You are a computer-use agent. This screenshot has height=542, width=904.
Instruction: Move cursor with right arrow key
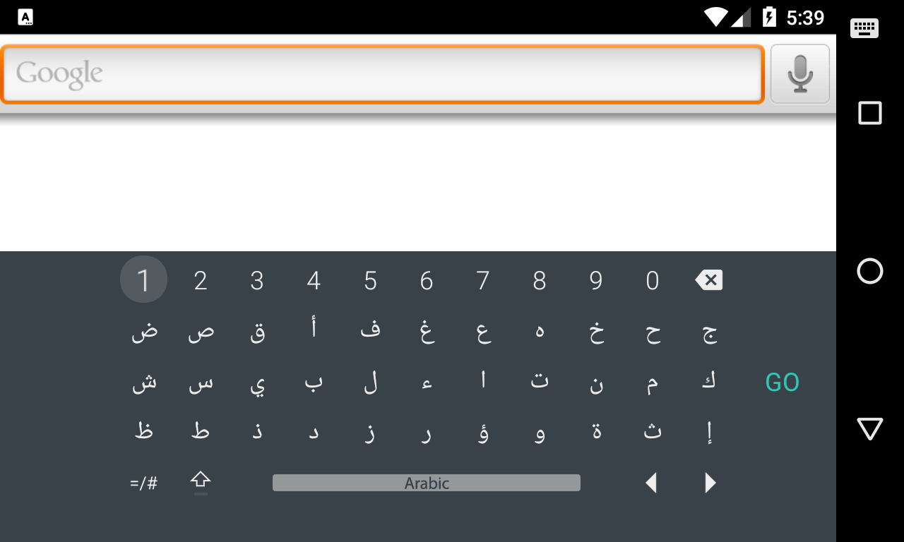(710, 483)
